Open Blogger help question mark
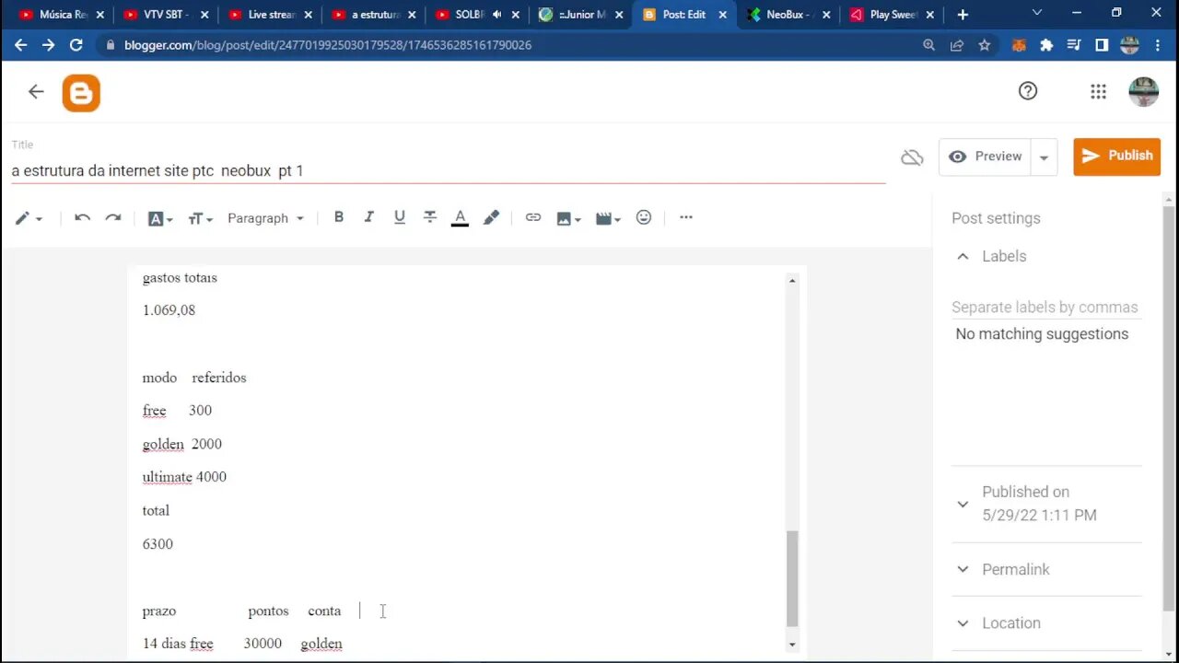This screenshot has height=663, width=1179. [1028, 91]
